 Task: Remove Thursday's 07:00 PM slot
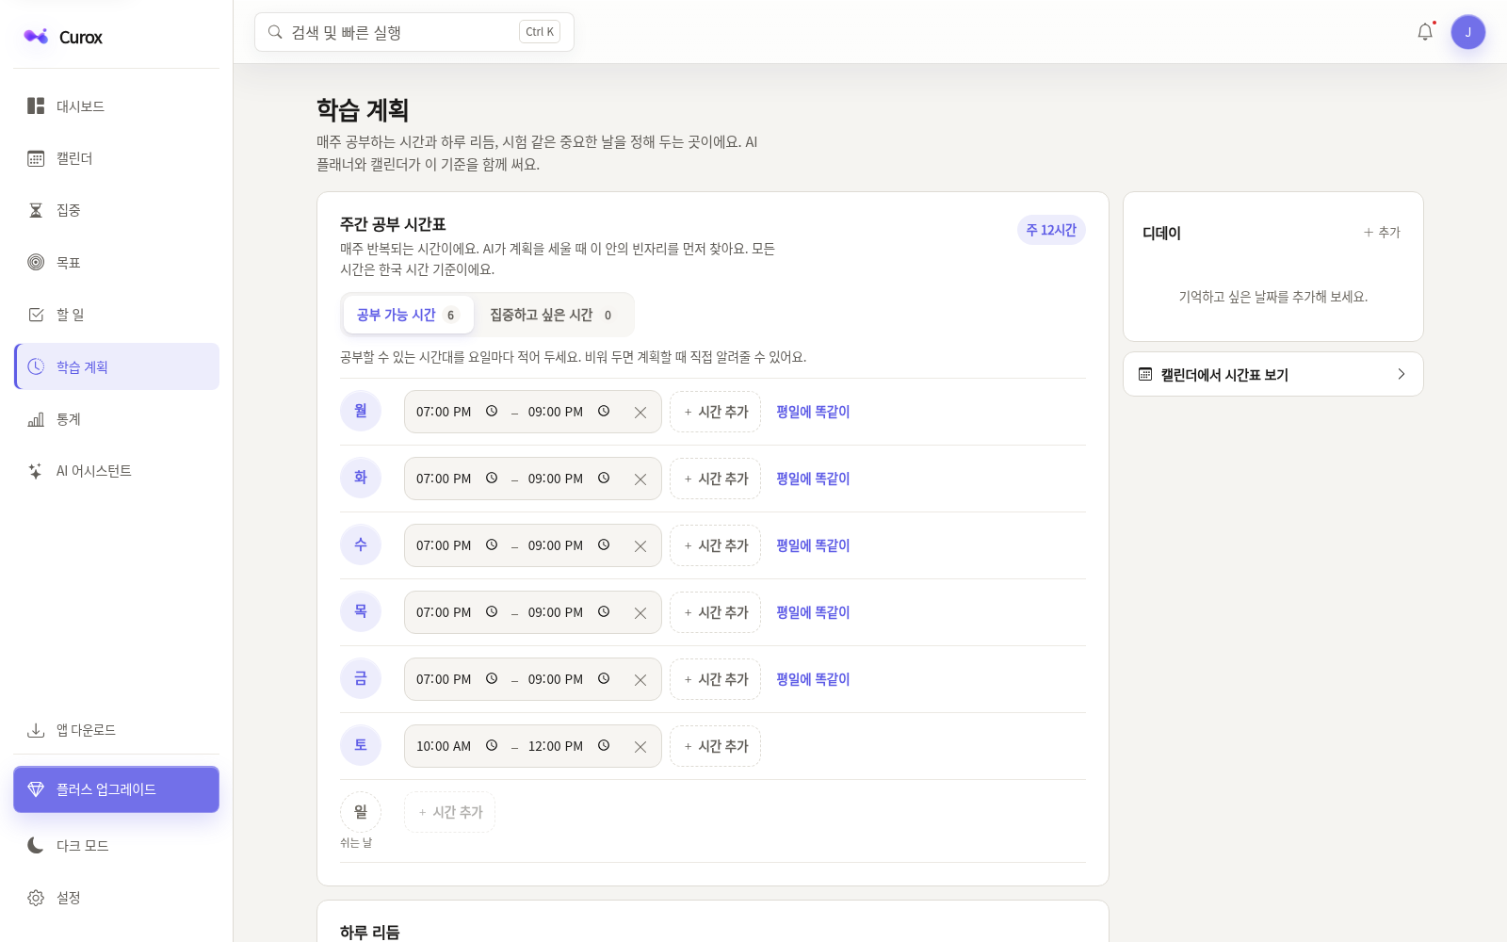pyautogui.click(x=640, y=612)
